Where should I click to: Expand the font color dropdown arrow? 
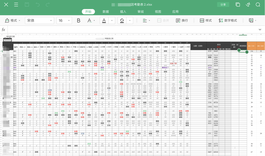[x=112, y=21]
